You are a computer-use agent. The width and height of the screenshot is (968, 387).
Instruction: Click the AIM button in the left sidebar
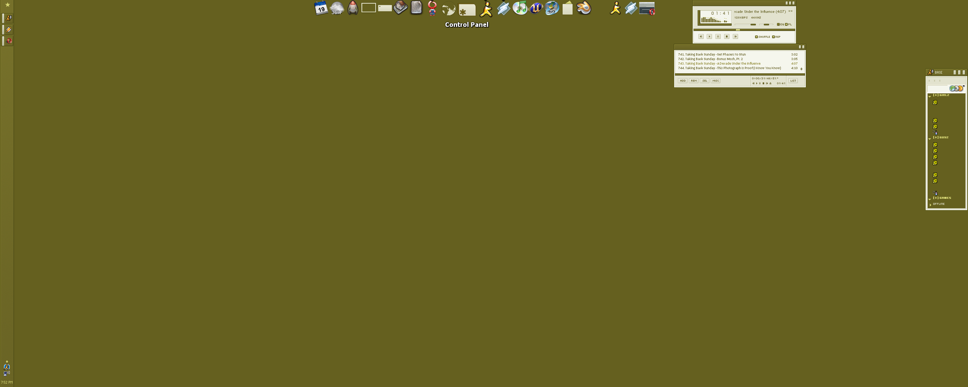(8, 18)
